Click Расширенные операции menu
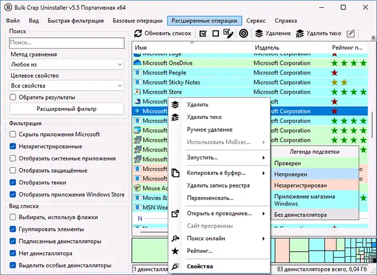 [205, 20]
